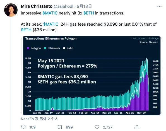Click the retweet arrows icon
Image resolution: width=166 pixels, height=131 pixels.
coord(60,127)
